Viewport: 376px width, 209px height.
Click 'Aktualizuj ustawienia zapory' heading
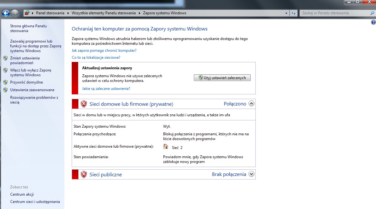tap(107, 68)
